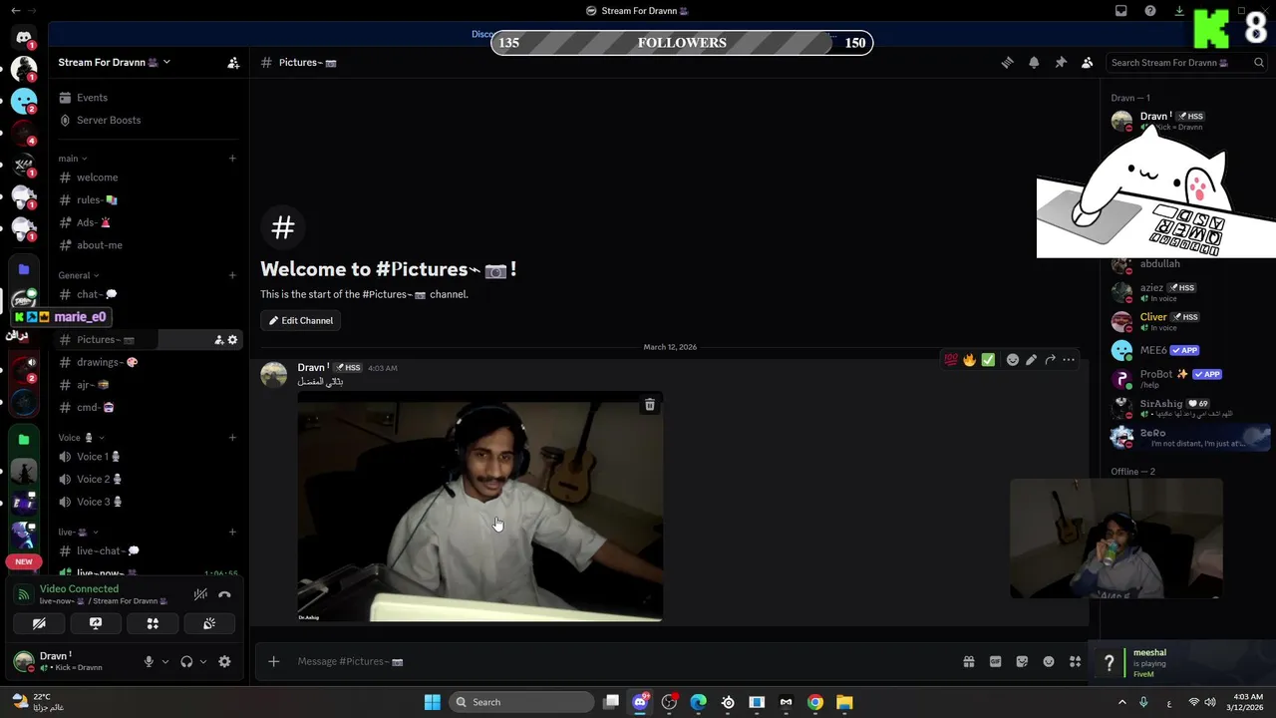Open Windows Start menu
The image size is (1276, 718).
[x=432, y=702]
